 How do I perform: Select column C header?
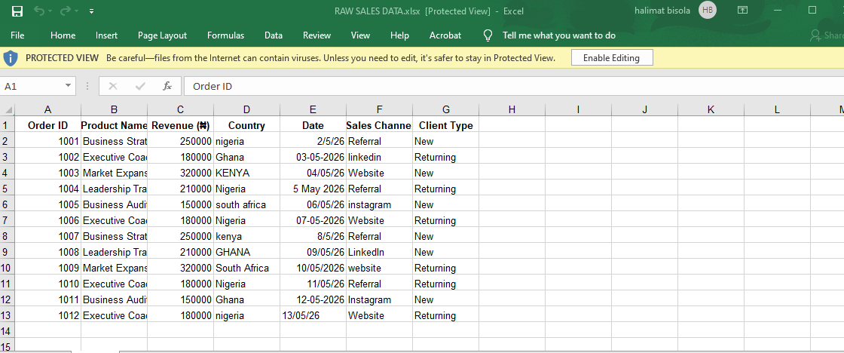[x=180, y=109]
